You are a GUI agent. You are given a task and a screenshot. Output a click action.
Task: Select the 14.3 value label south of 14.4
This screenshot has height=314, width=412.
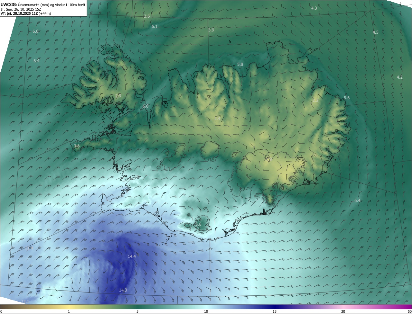coord(123,290)
